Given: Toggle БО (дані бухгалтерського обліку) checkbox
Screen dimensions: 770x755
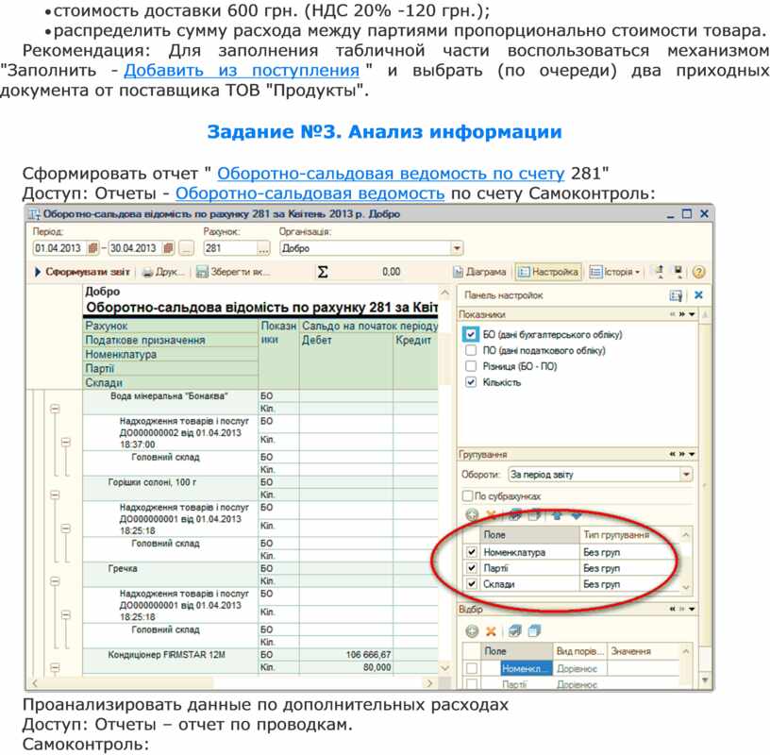Looking at the screenshot, I should pyautogui.click(x=471, y=334).
